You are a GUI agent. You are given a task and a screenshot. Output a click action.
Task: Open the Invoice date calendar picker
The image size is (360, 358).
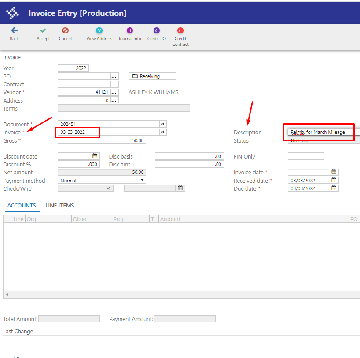334,172
